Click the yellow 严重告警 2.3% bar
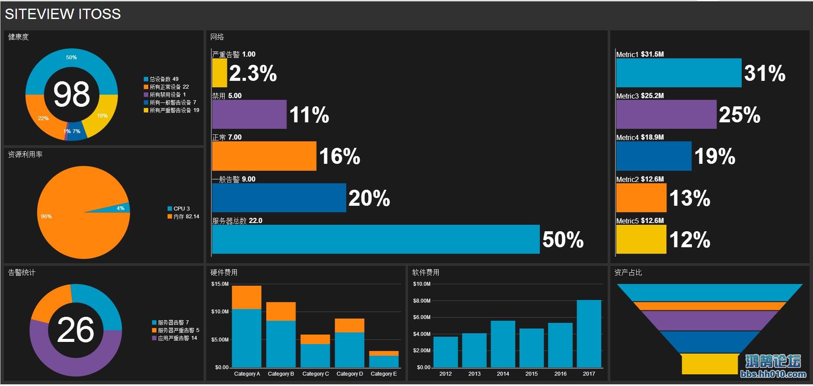The image size is (813, 386). pyautogui.click(x=220, y=73)
